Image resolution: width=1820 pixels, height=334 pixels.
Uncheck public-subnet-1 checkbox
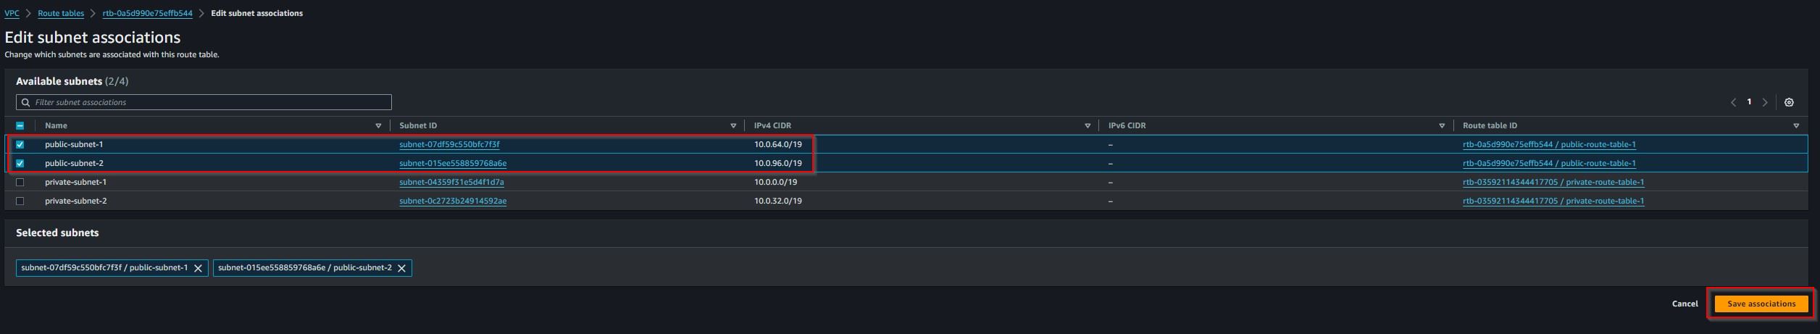pos(20,144)
